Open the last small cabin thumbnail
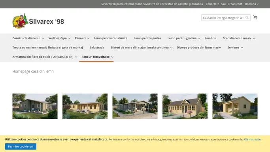 point(235,106)
